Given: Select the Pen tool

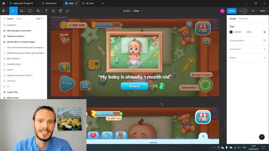Looking at the screenshot, I should [x=38, y=11].
